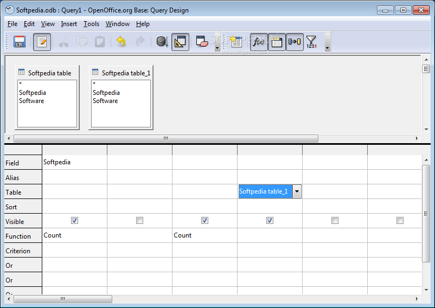Open the File menu

tap(12, 24)
